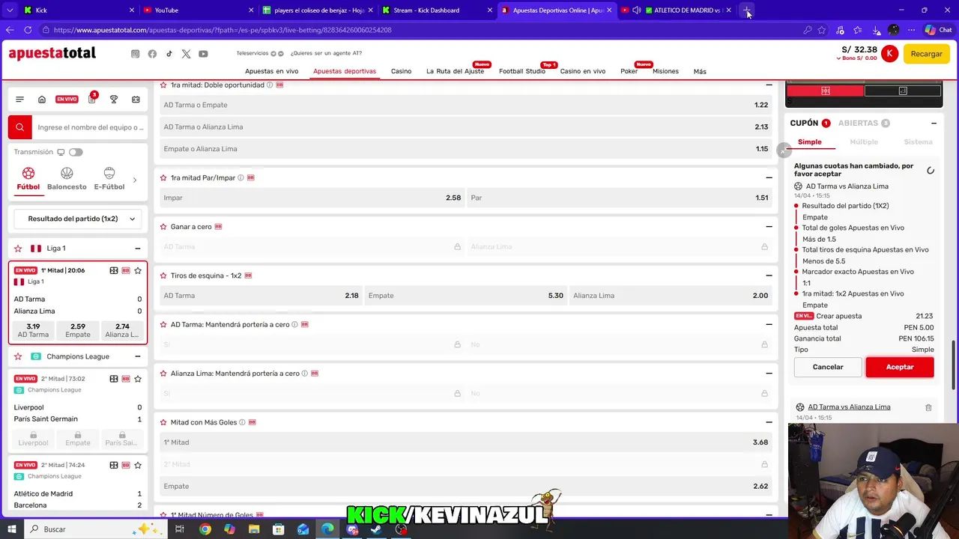959x539 pixels.
Task: Open the user profile K avatar
Action: 889,53
